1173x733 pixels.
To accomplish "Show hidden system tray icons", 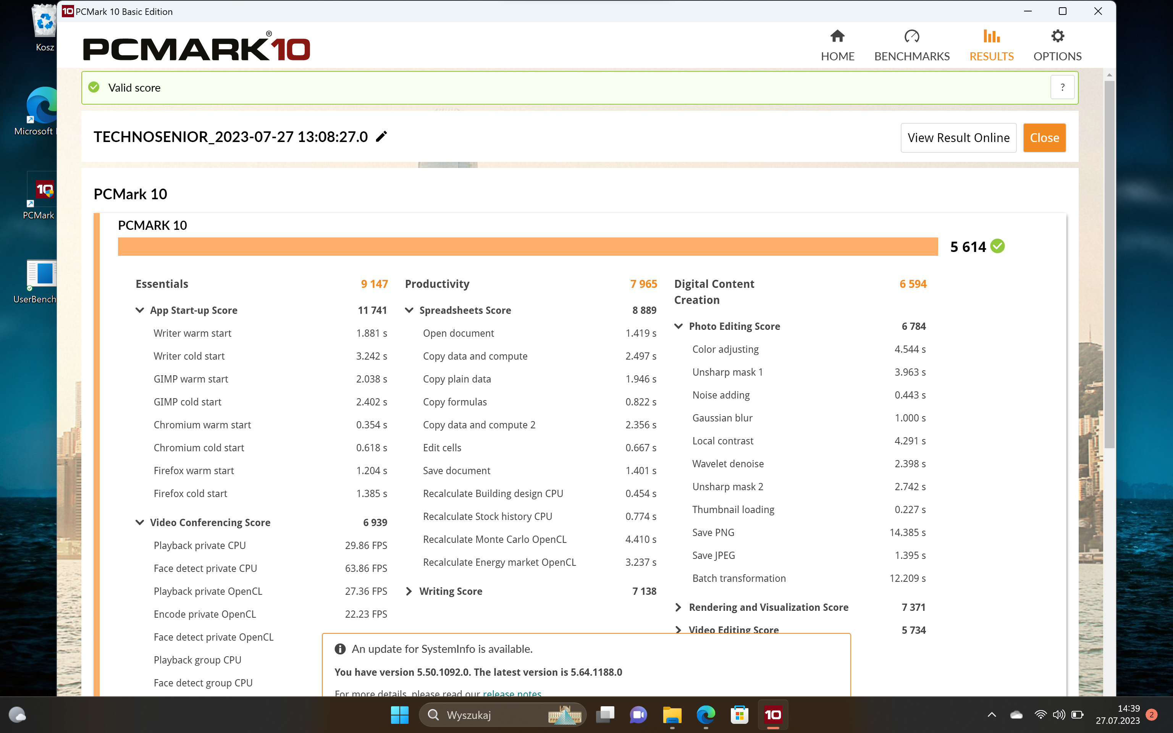I will (992, 715).
